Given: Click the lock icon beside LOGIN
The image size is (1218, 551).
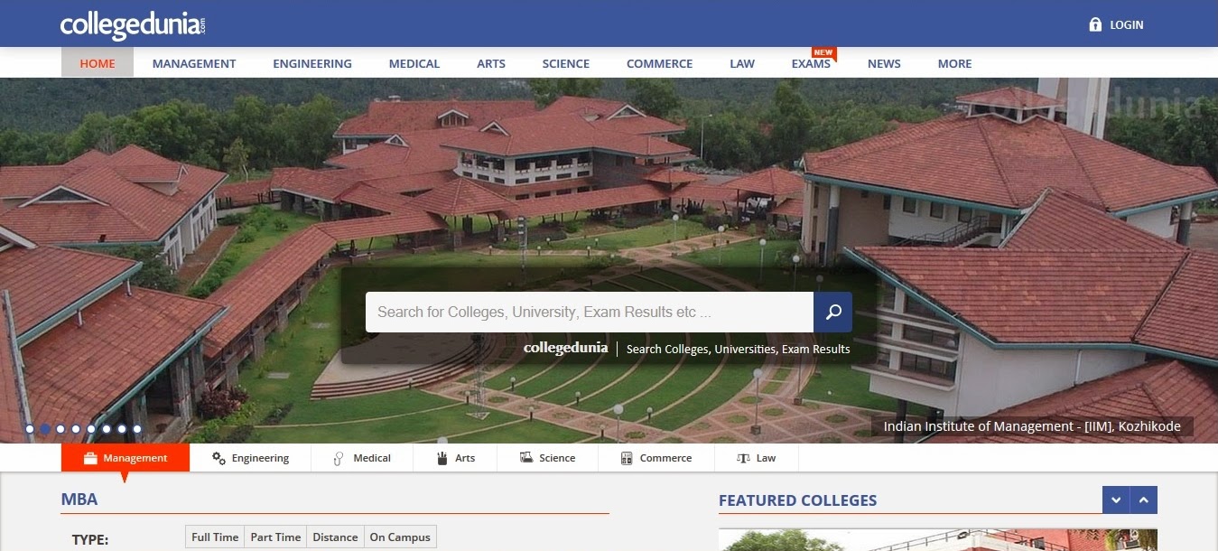Looking at the screenshot, I should pyautogui.click(x=1095, y=24).
